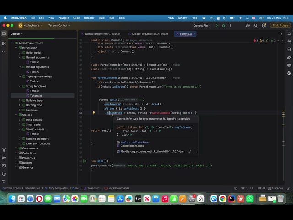
Task: Click the LF line separator in status bar
Action: 252,188
